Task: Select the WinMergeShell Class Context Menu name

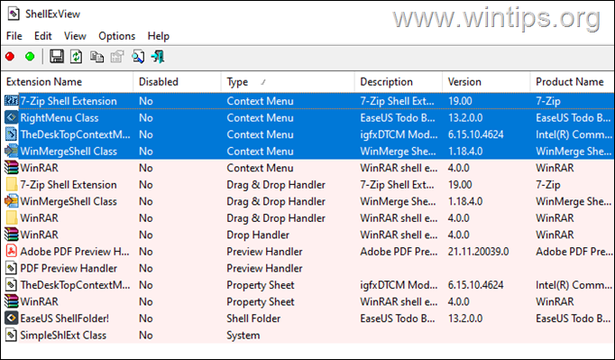Action: (69, 152)
